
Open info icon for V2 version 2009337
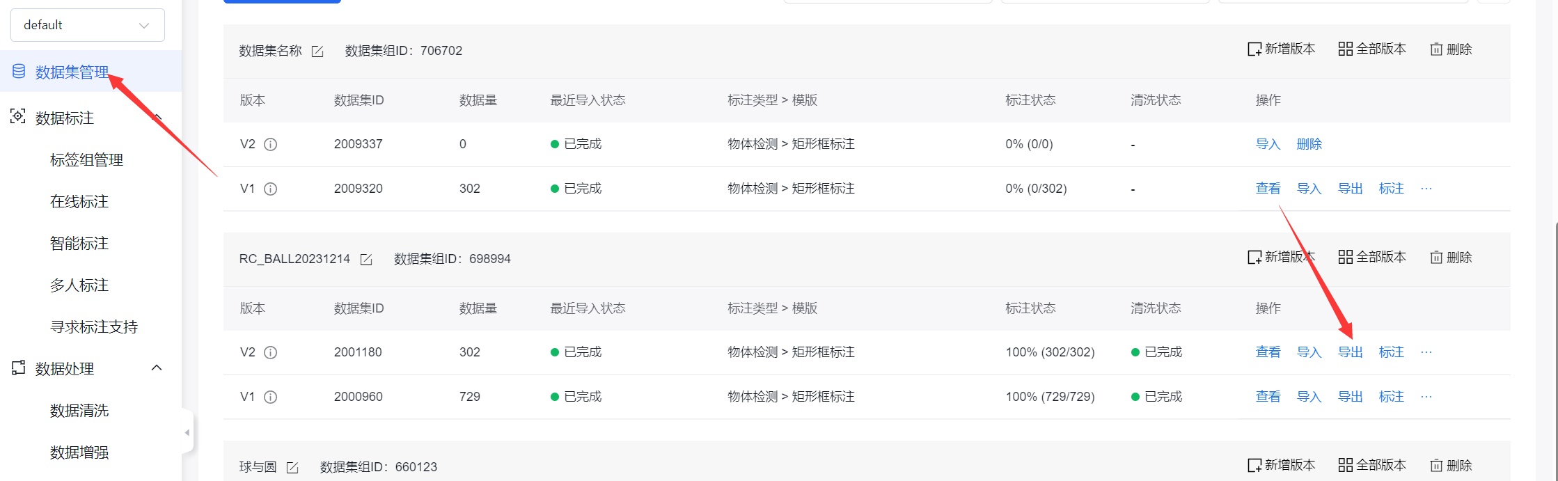(x=271, y=145)
